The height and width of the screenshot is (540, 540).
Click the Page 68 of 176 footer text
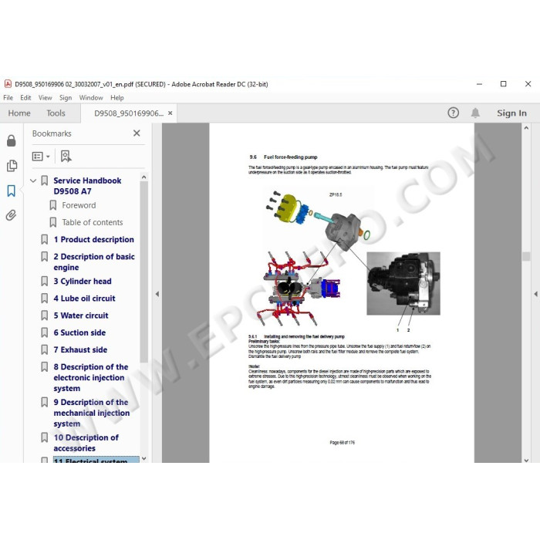[342, 443]
